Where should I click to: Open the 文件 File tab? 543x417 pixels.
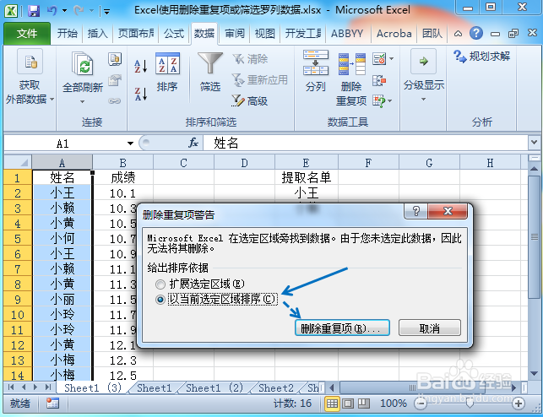pyautogui.click(x=27, y=34)
